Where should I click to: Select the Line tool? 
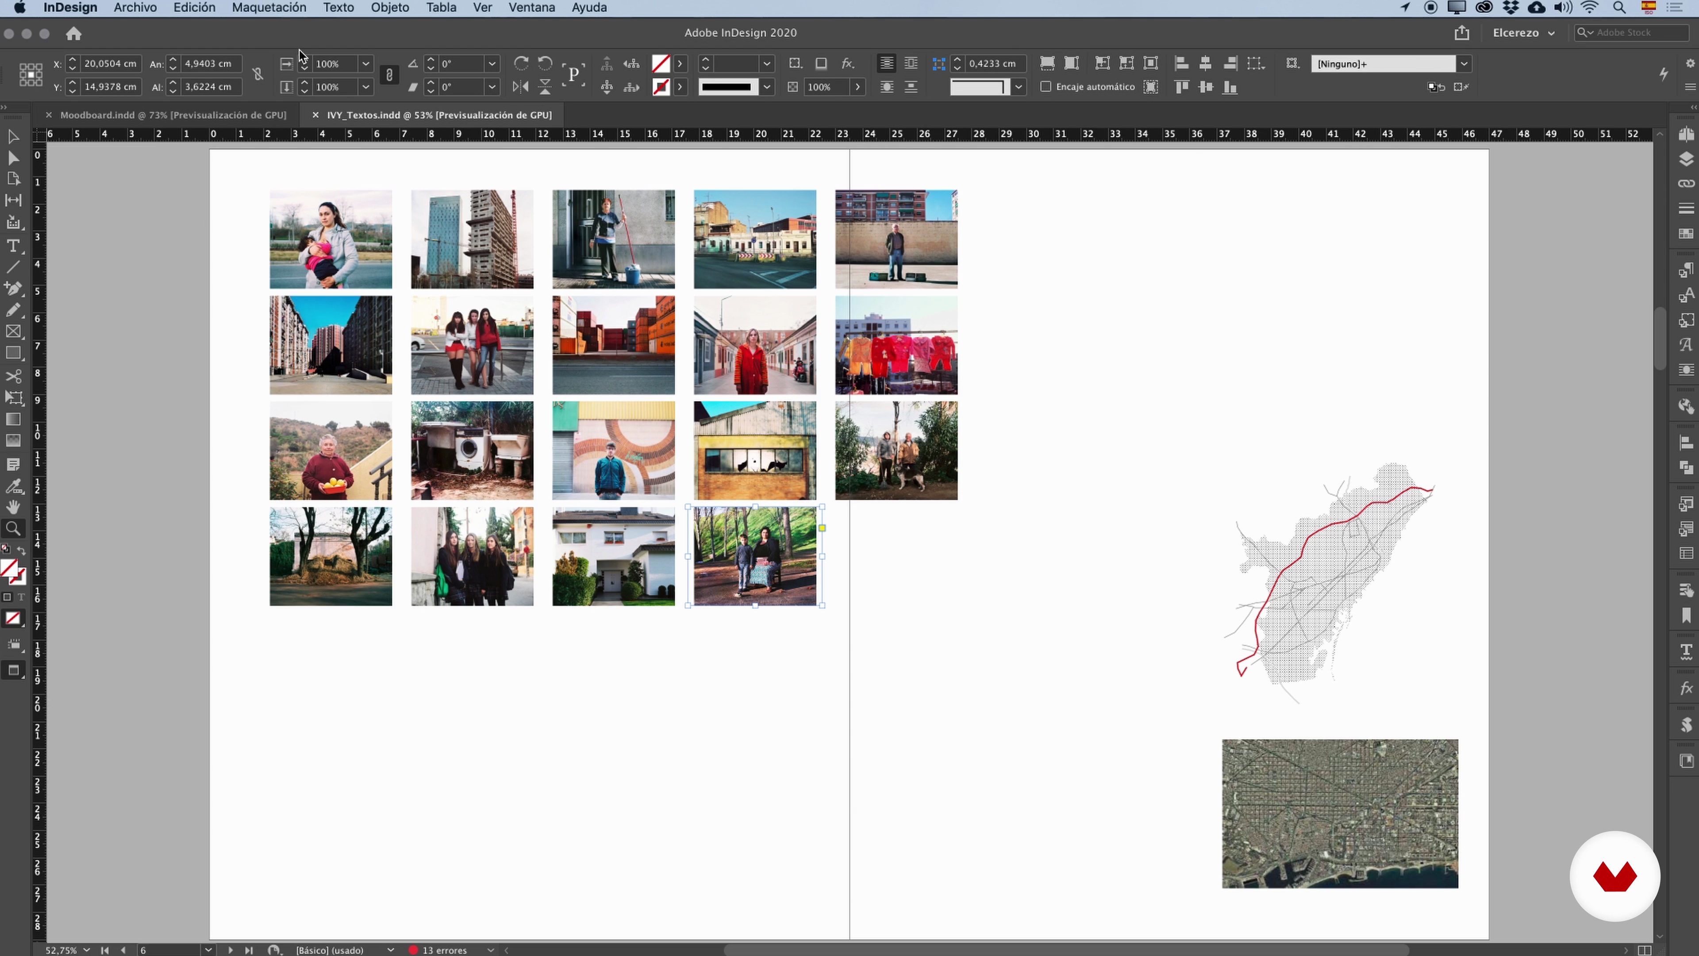[12, 267]
